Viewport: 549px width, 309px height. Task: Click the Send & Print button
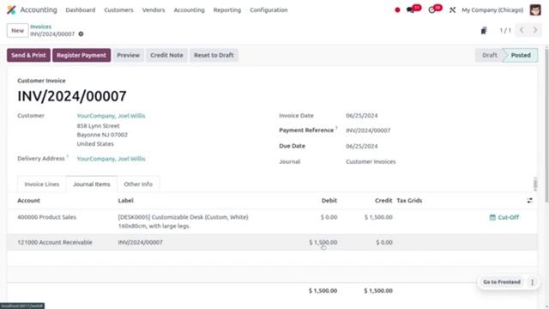[x=28, y=55]
